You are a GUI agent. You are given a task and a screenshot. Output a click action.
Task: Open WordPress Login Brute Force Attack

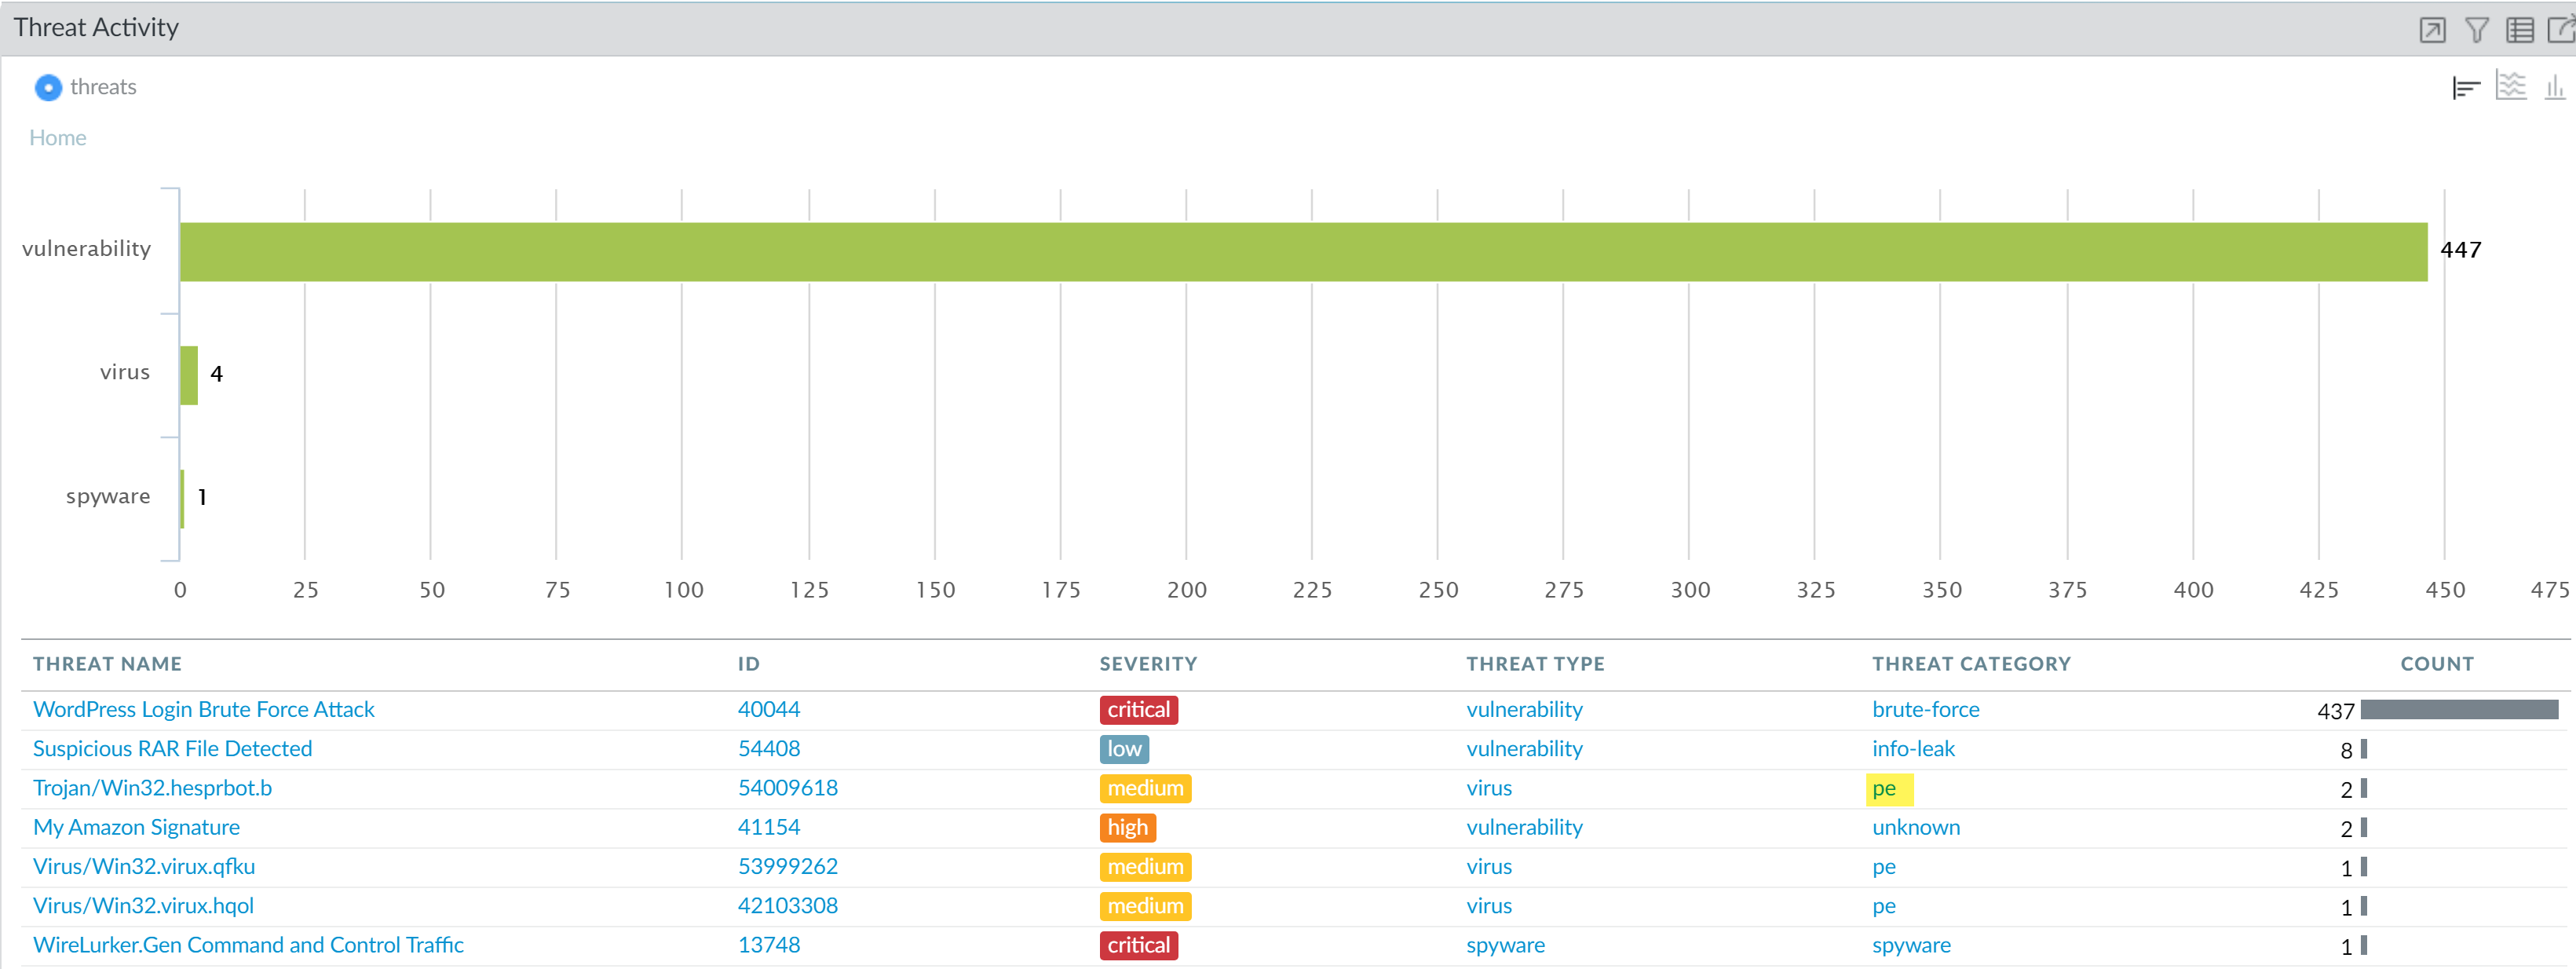point(203,709)
